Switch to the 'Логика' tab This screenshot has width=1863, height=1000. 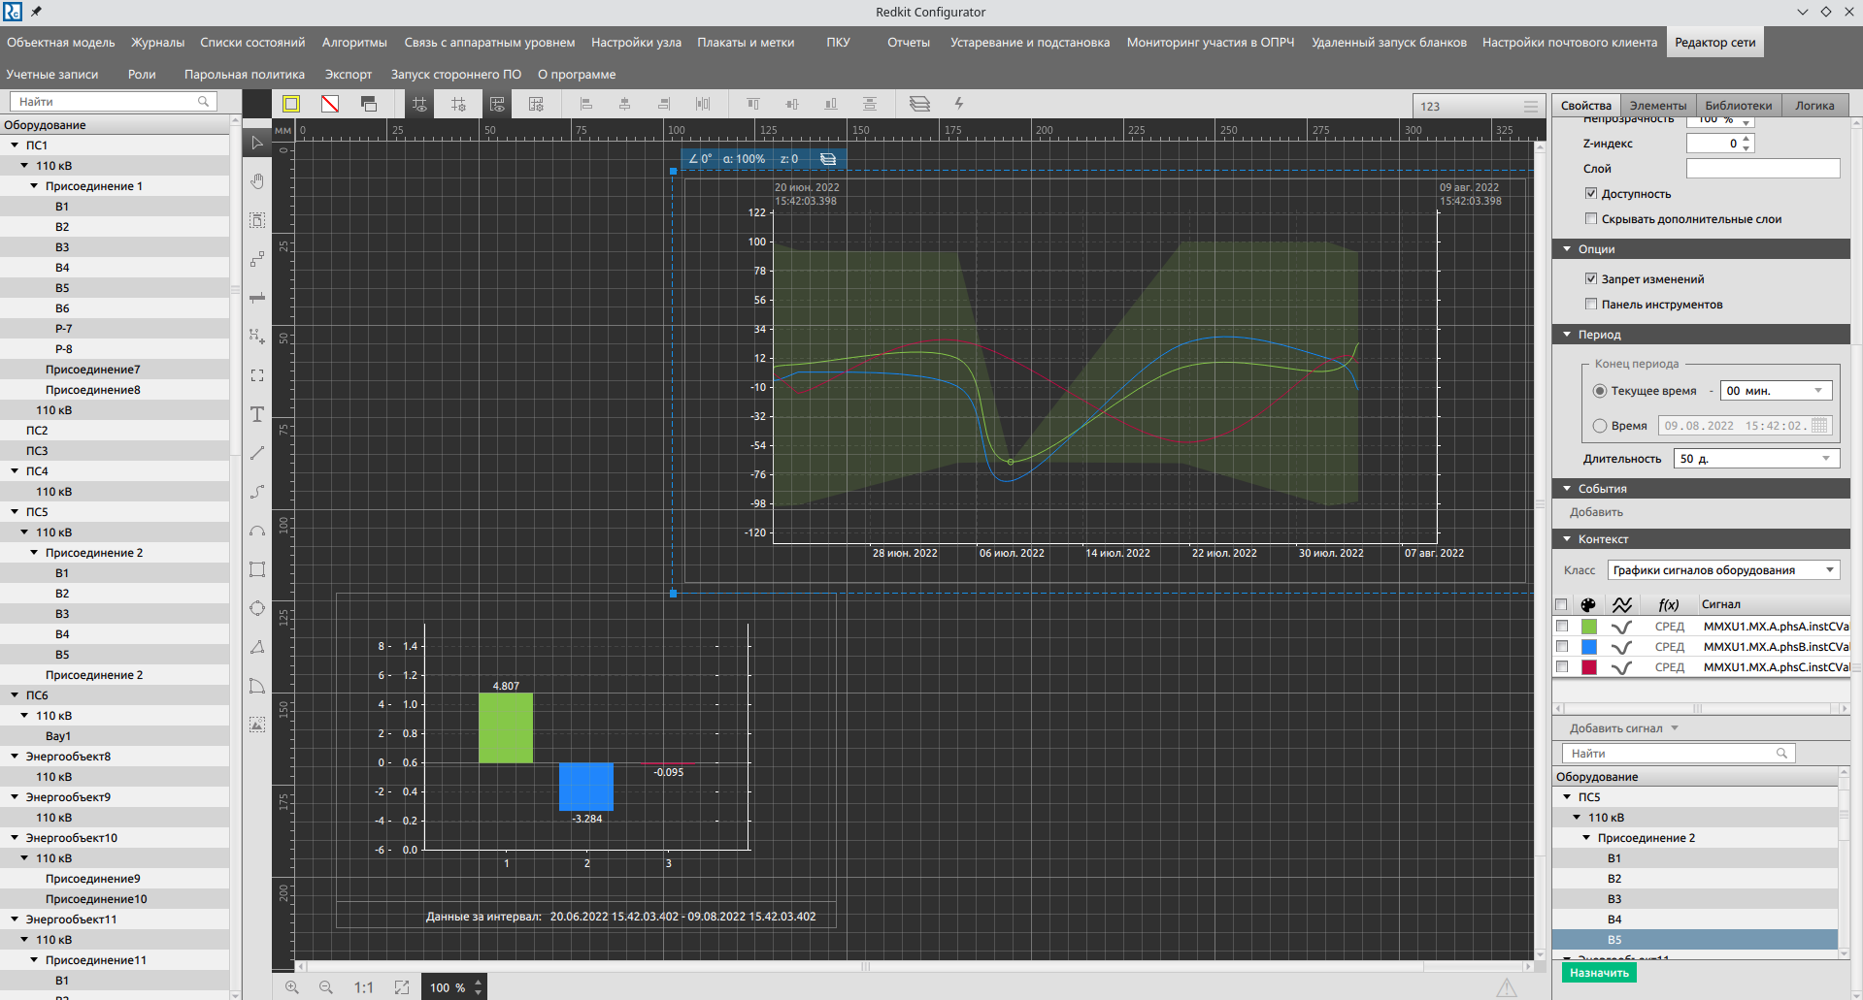(x=1814, y=105)
